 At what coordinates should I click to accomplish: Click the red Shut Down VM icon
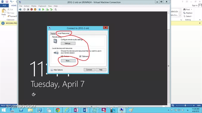(x=32, y=9)
